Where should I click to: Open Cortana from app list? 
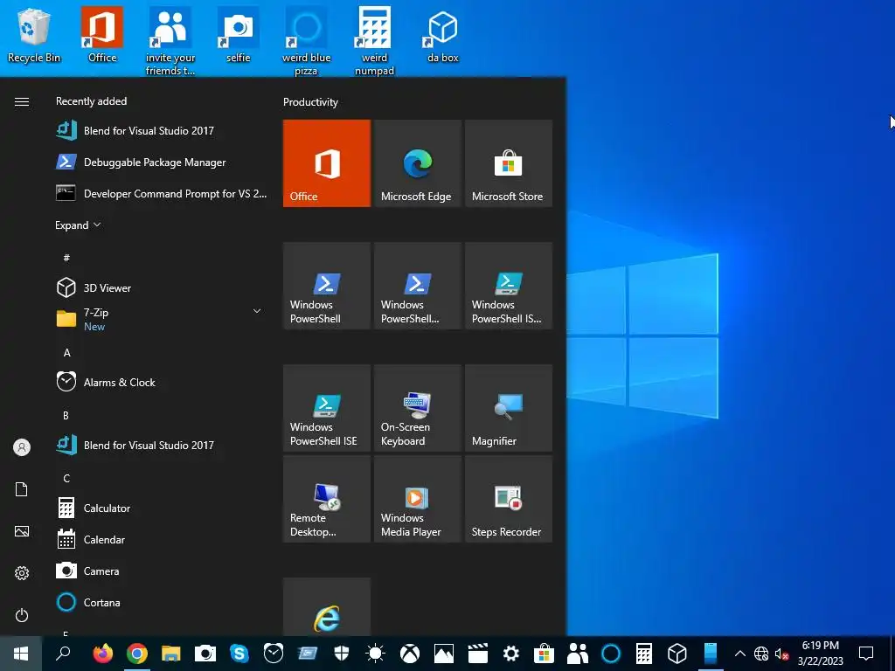pos(161,602)
